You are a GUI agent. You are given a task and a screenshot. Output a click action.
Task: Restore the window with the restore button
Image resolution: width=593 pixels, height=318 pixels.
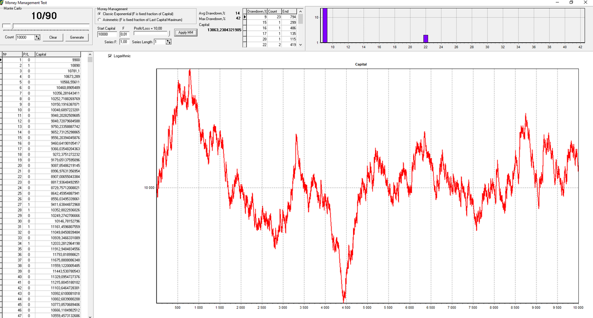tap(571, 2)
